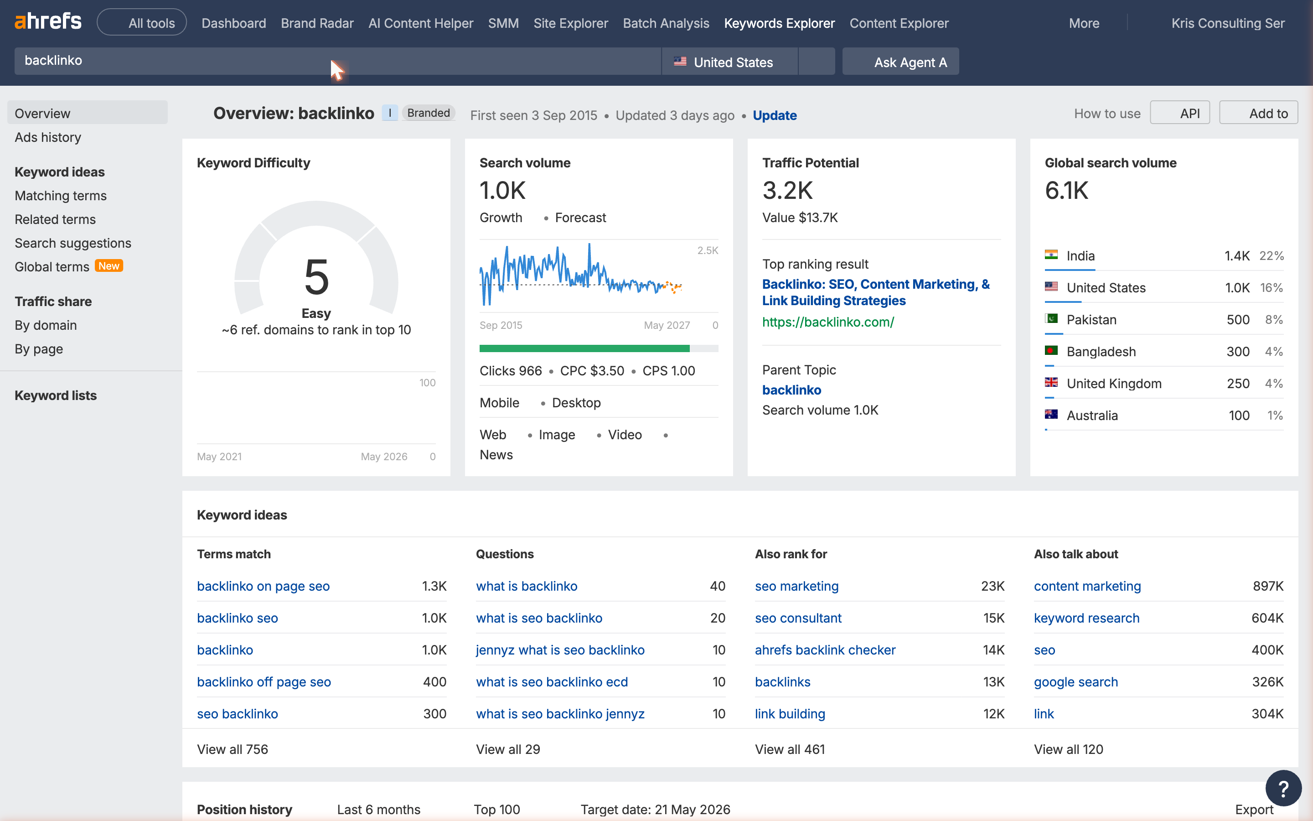Open AI Content Helper

tap(420, 23)
